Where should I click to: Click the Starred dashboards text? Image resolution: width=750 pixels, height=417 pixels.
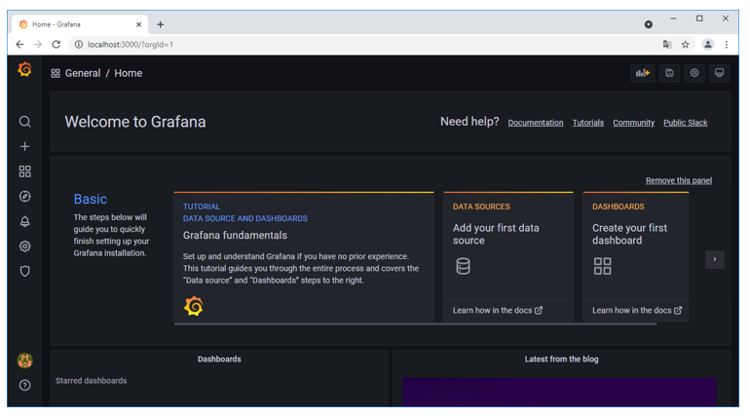(91, 381)
